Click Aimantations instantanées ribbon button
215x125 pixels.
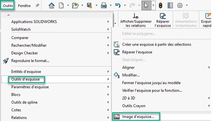[x=186, y=20]
